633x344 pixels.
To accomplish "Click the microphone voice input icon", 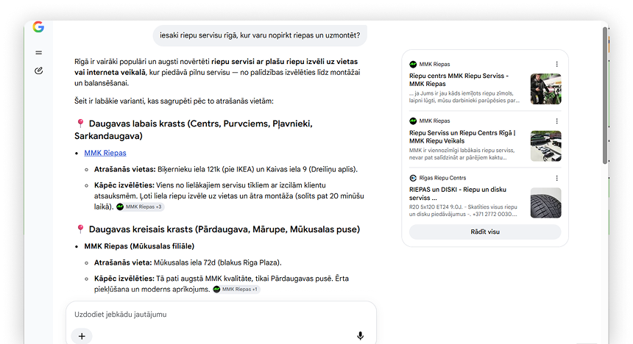I will pyautogui.click(x=360, y=335).
